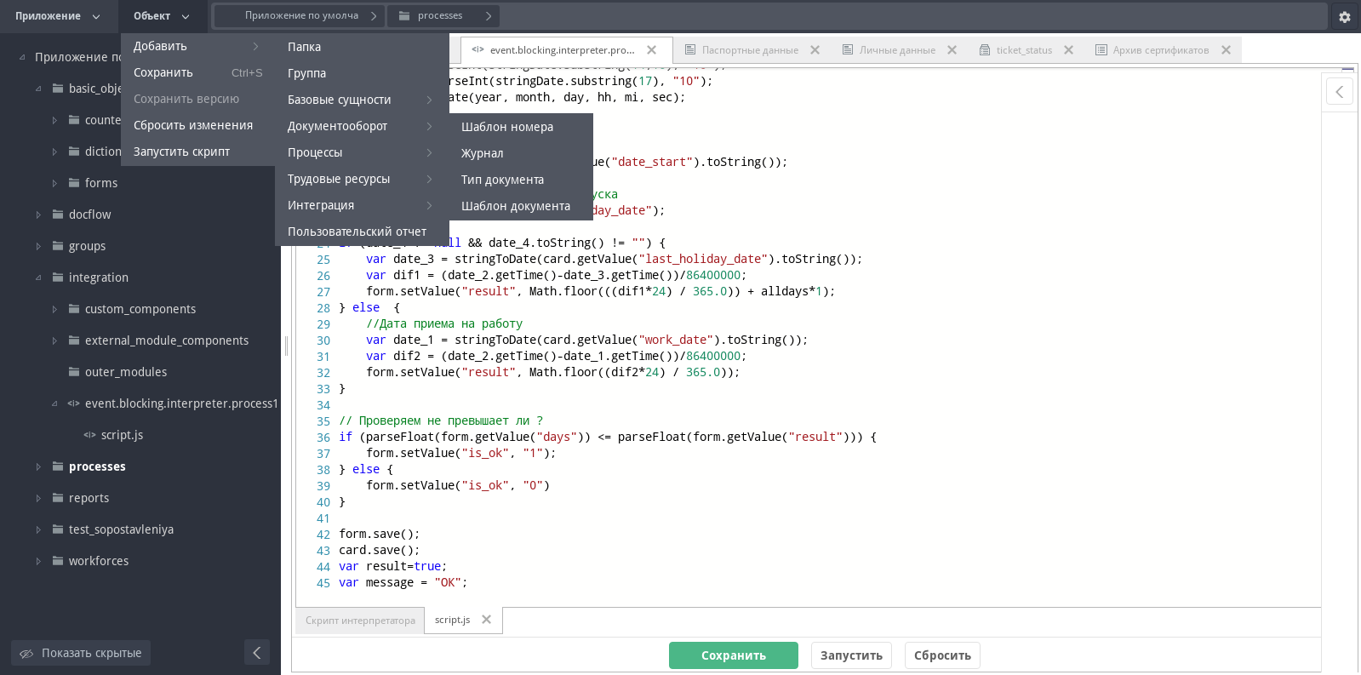1361x675 pixels.
Task: Select Сохранить in the Объект menu
Action: click(x=197, y=72)
